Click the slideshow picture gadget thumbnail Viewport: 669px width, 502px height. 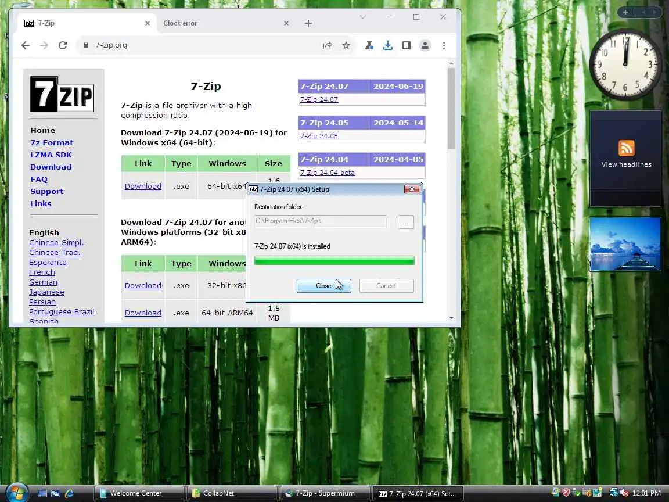point(625,244)
